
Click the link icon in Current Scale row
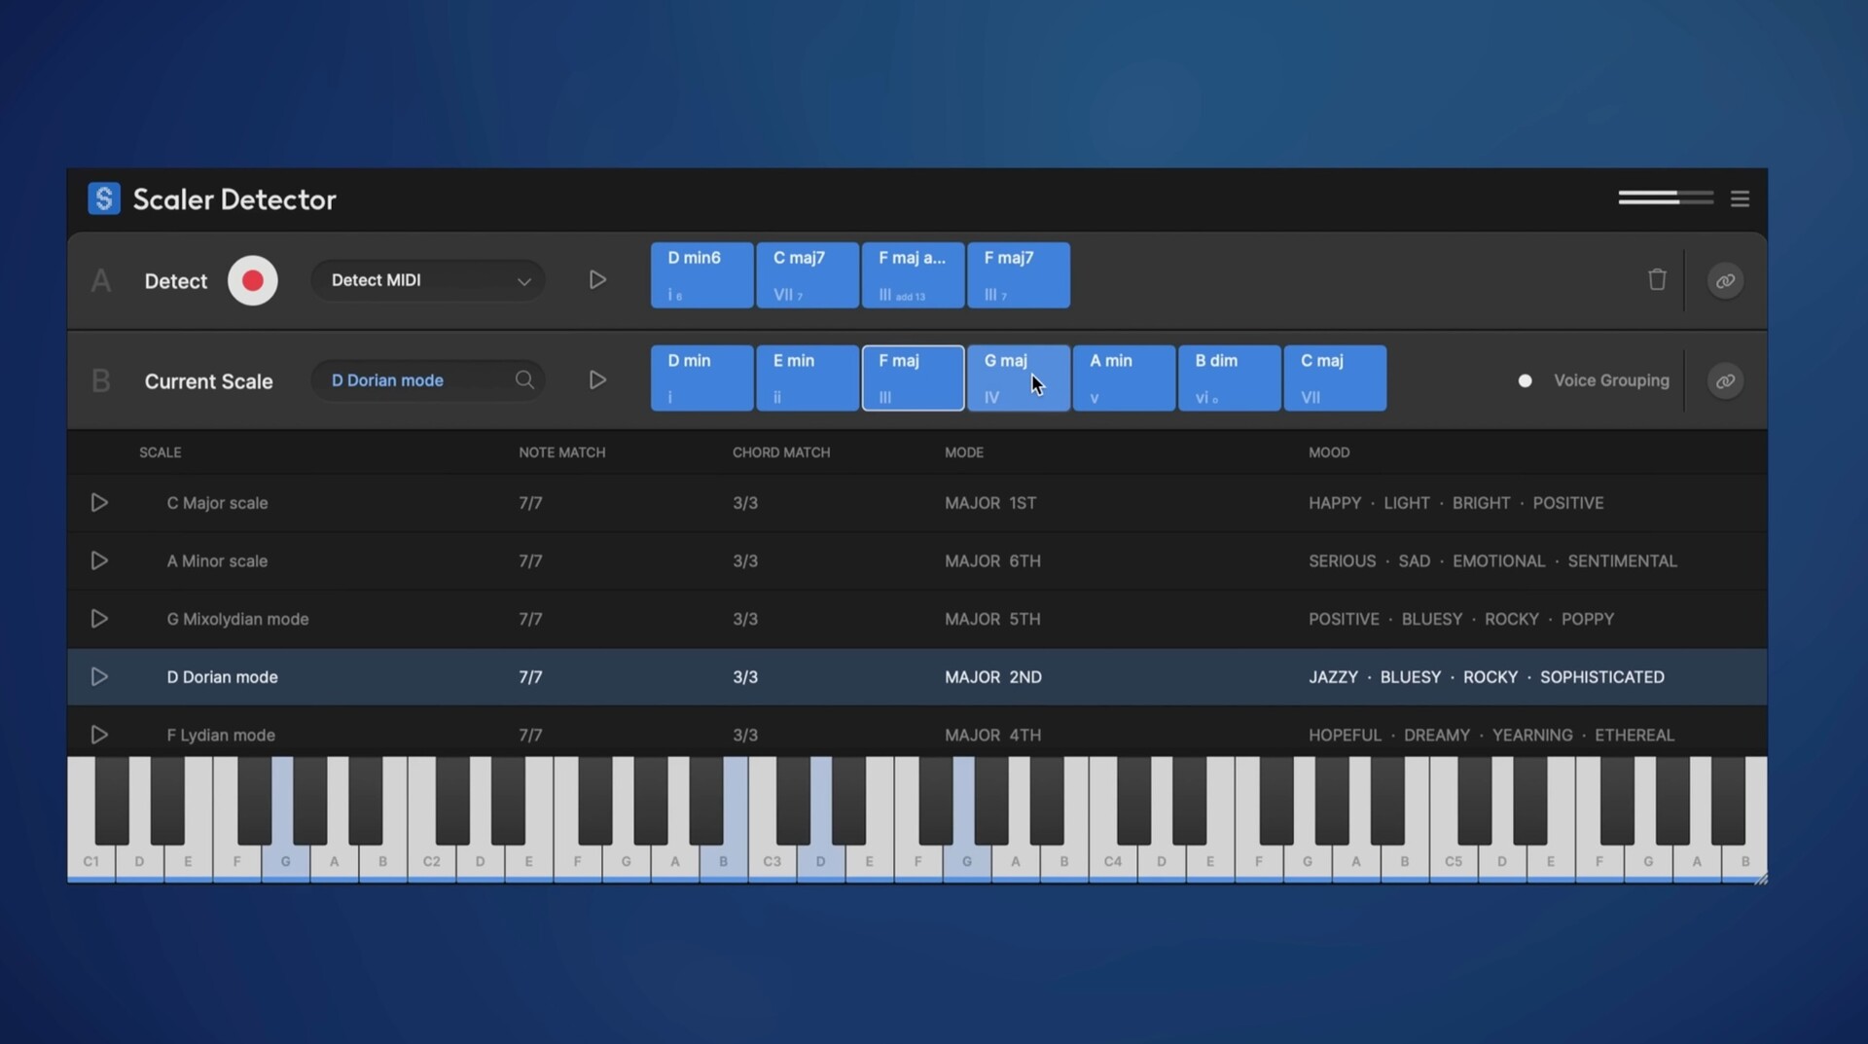point(1725,381)
